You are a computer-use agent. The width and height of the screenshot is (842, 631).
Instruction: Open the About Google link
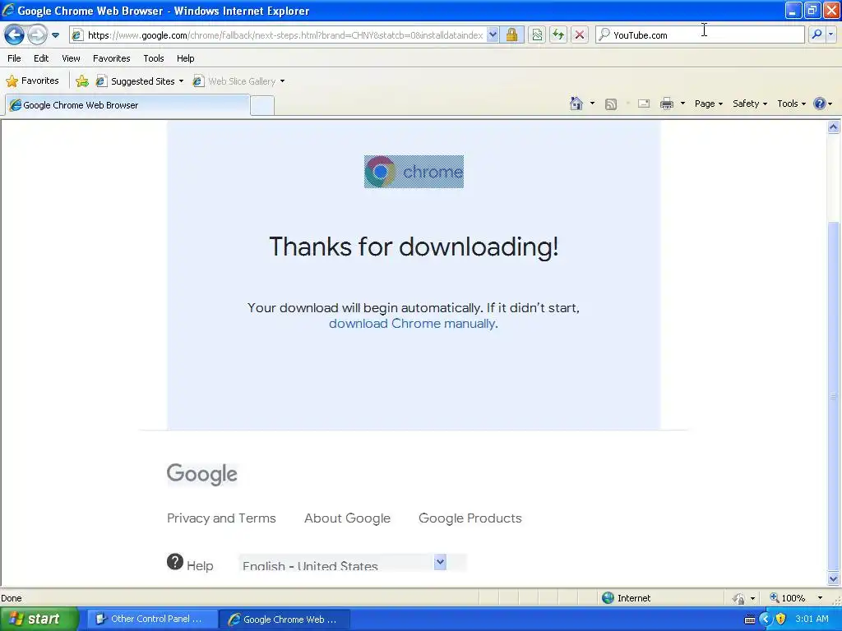[x=348, y=518]
